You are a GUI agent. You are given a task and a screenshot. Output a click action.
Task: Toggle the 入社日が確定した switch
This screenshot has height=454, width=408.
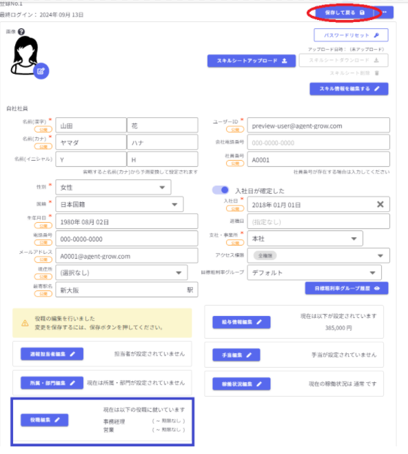(221, 190)
